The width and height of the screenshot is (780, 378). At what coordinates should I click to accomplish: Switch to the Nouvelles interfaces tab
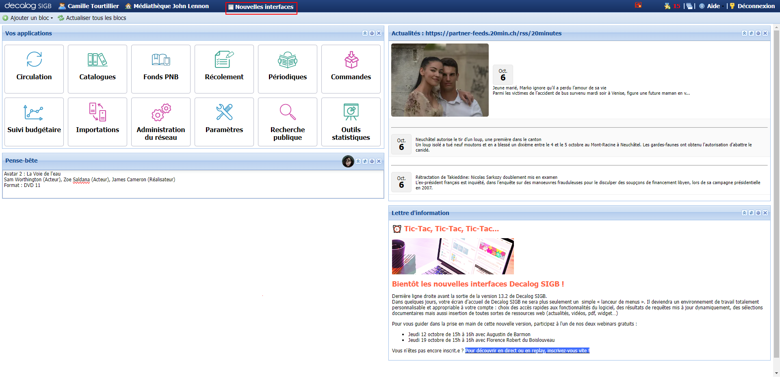click(x=261, y=7)
